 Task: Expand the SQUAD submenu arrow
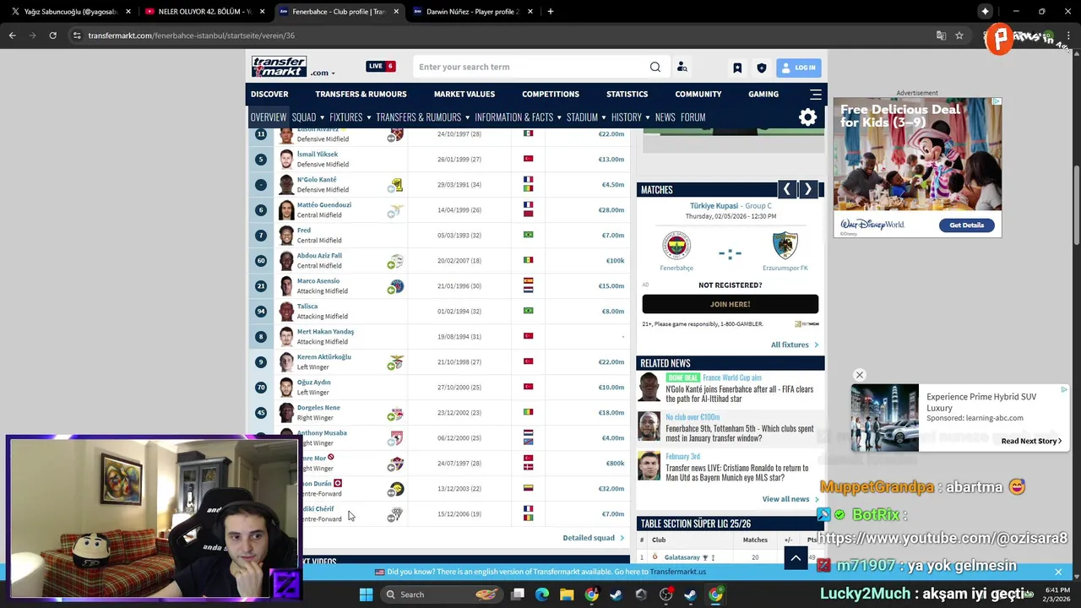[x=322, y=118]
